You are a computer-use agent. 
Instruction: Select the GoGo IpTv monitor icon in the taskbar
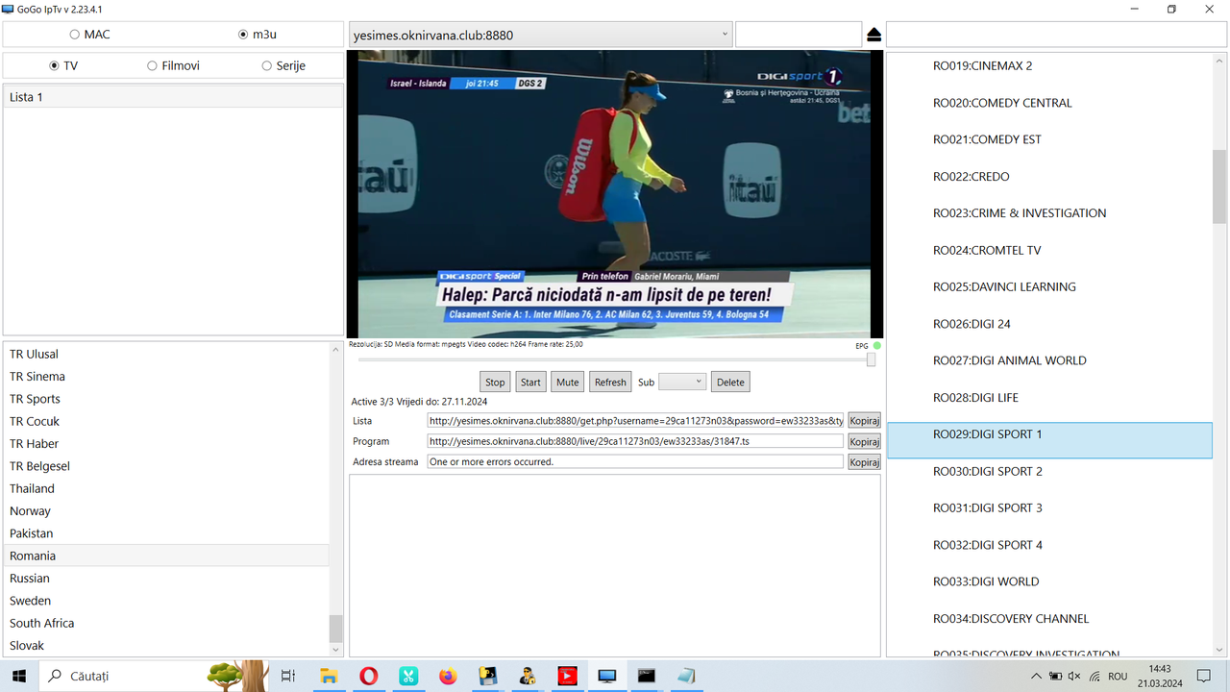[606, 677]
